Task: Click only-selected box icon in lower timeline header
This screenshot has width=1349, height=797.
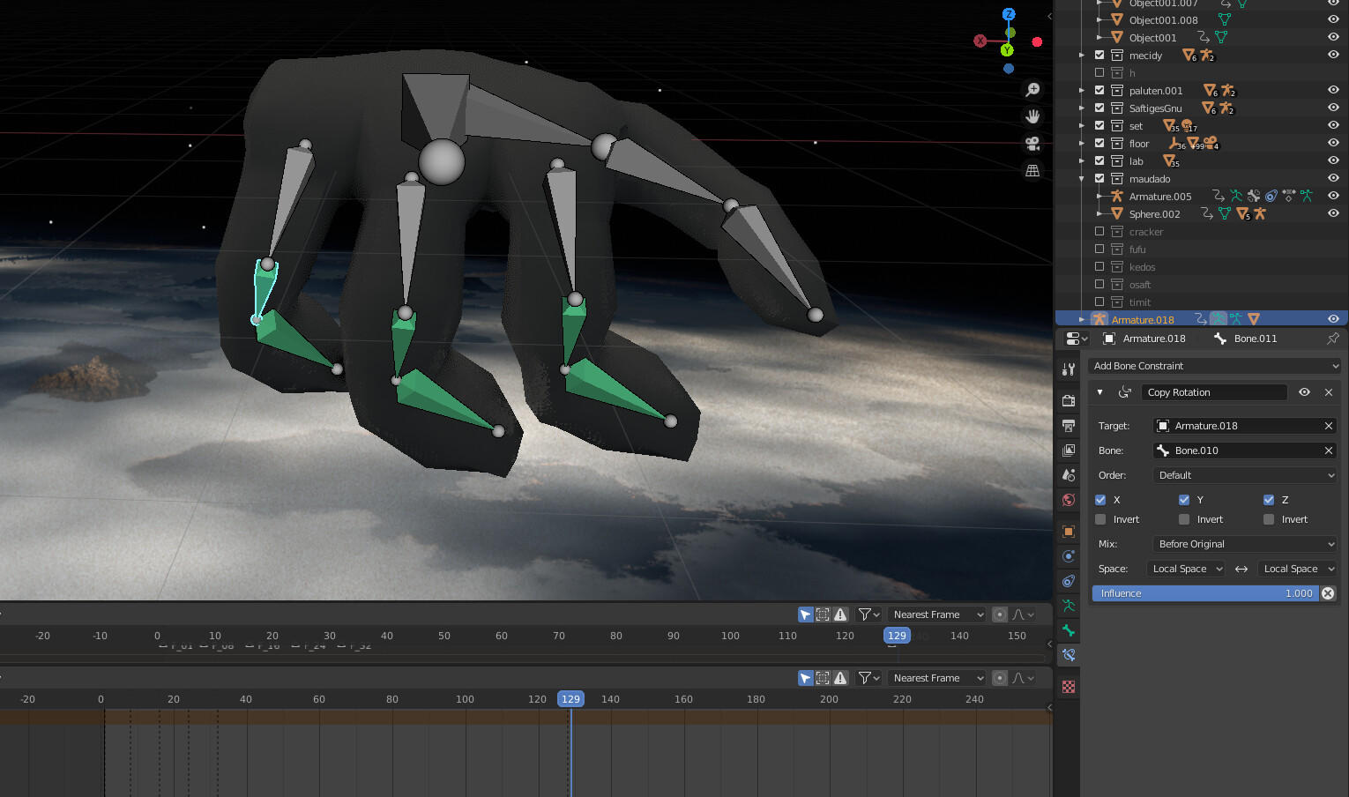Action: point(823,678)
